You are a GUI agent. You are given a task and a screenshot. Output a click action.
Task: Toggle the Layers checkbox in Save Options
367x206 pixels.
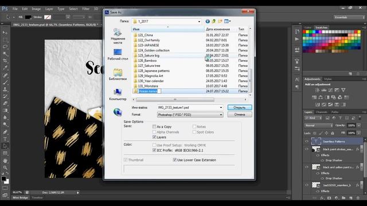coord(154,137)
